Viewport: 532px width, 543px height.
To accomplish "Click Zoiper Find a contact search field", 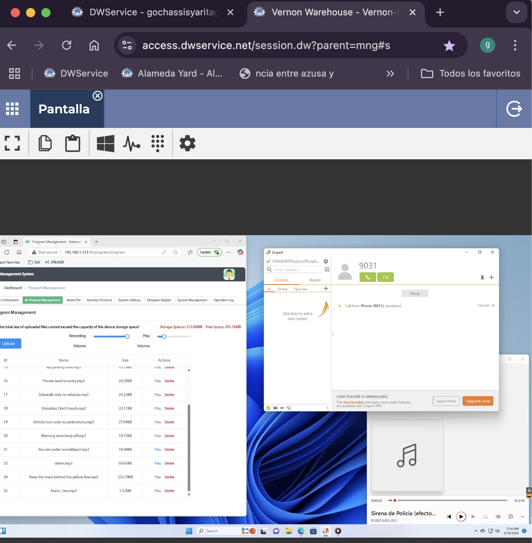I will pos(295,270).
